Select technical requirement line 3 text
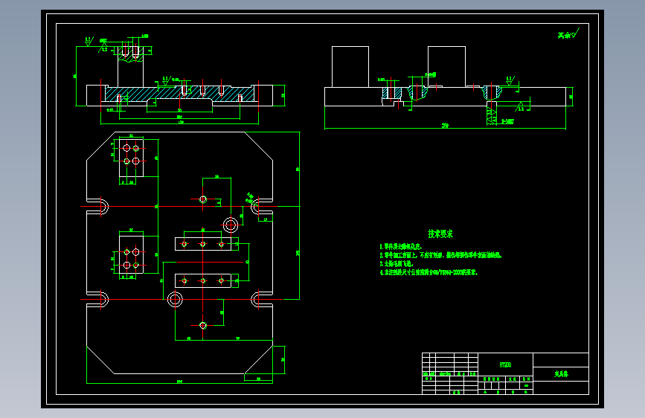 tap(396, 264)
